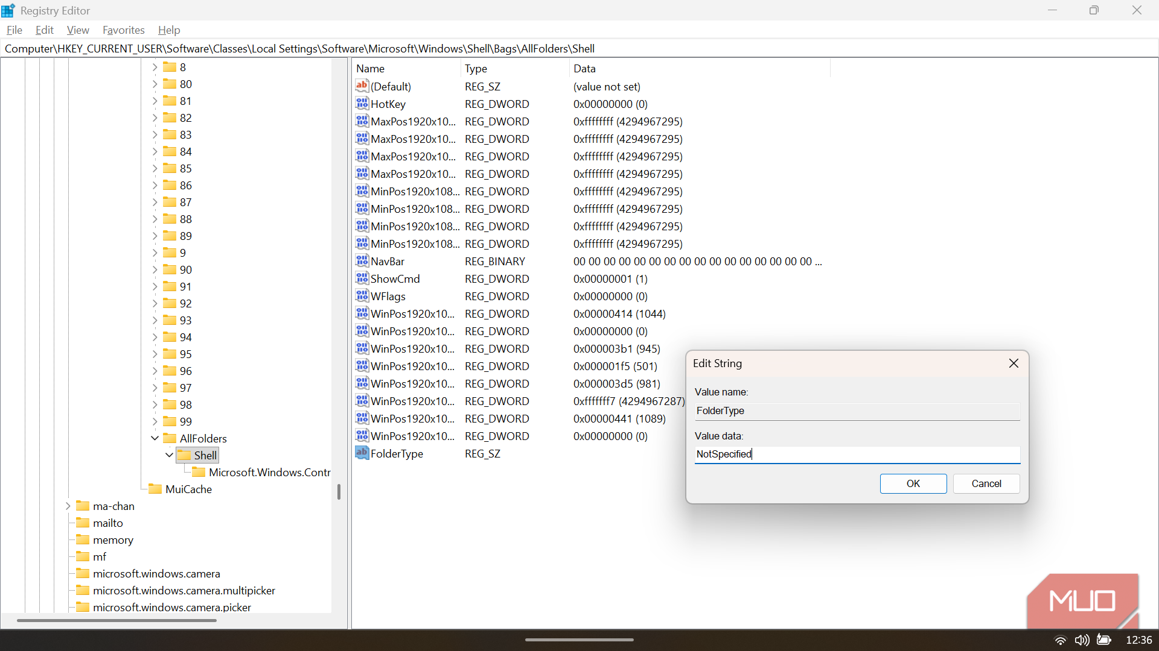Viewport: 1159px width, 651px height.
Task: Open the volume speaker tray icon
Action: coord(1082,640)
